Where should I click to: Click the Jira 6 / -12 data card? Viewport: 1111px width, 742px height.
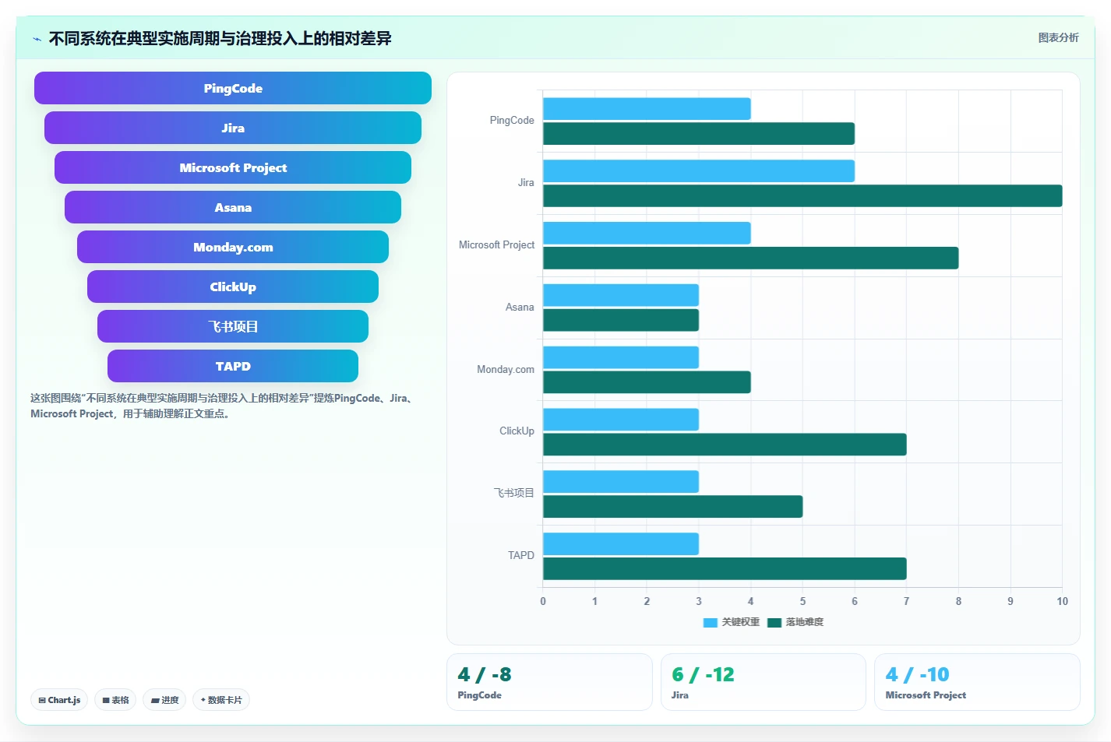click(x=764, y=682)
